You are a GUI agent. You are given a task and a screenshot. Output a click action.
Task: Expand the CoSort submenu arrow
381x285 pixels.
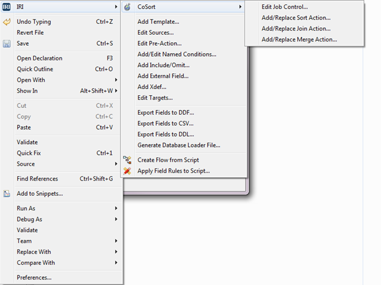click(x=240, y=7)
